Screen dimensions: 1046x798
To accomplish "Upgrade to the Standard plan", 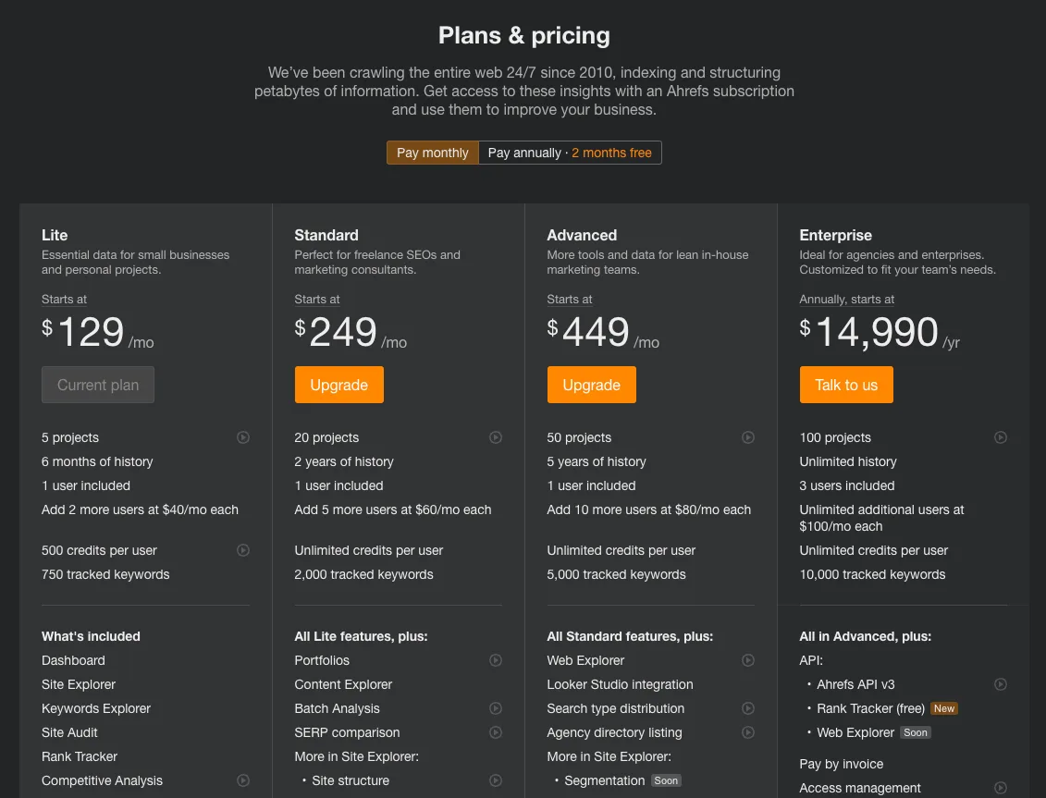I will pyautogui.click(x=338, y=385).
